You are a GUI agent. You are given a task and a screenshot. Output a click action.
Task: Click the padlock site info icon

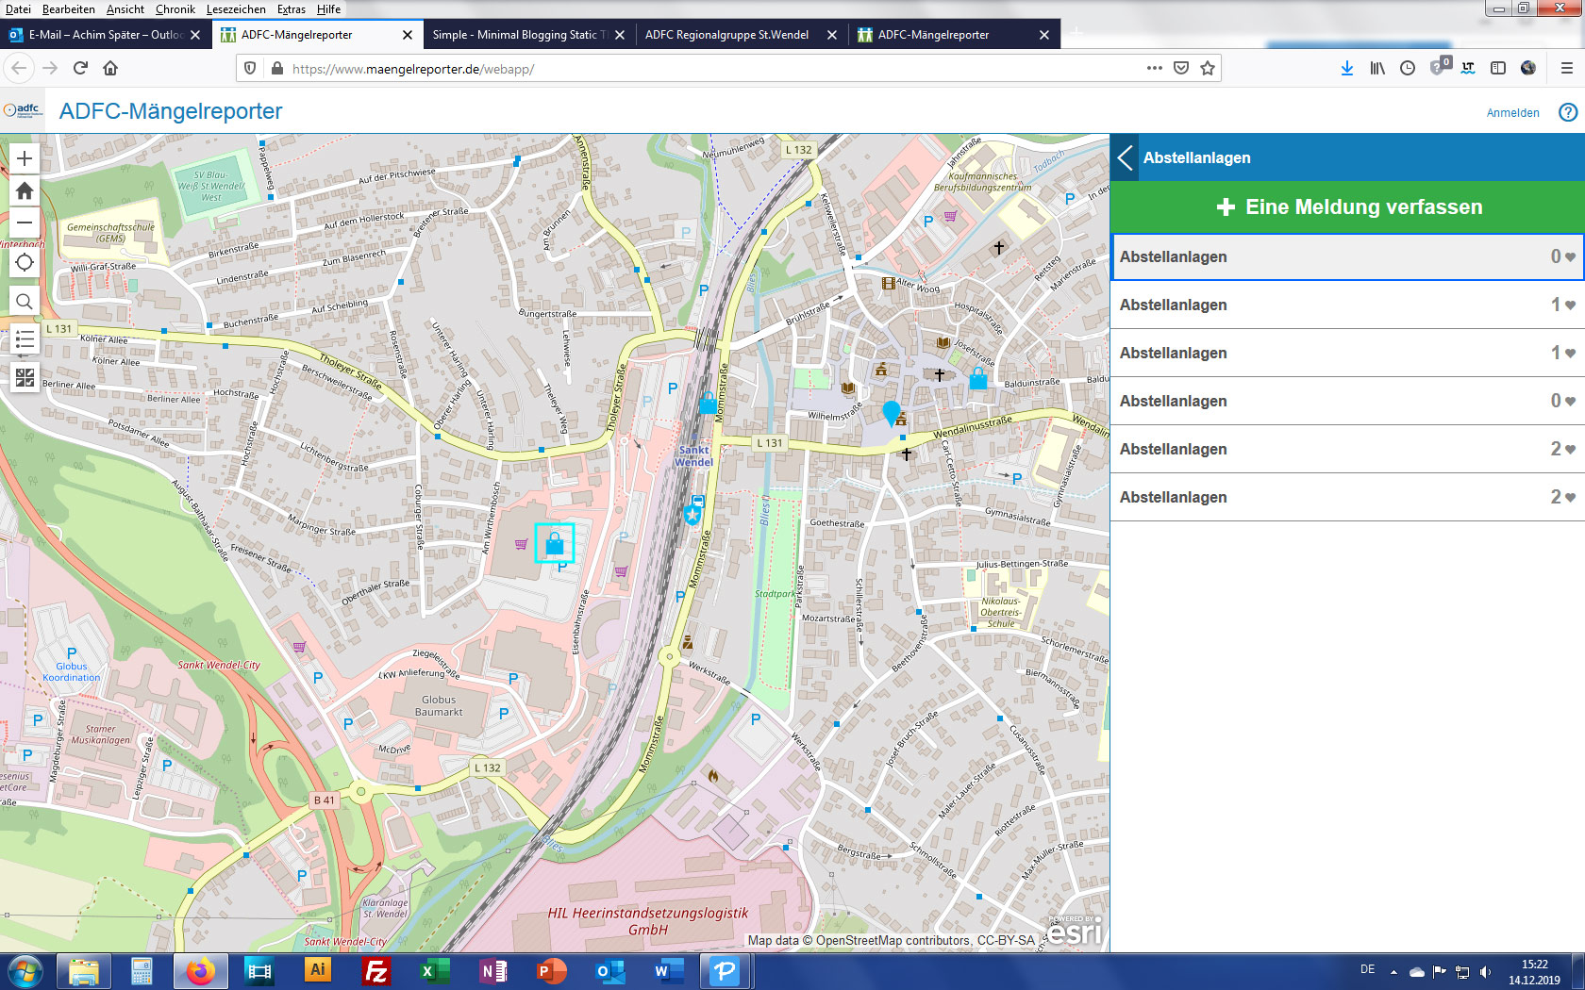click(277, 68)
